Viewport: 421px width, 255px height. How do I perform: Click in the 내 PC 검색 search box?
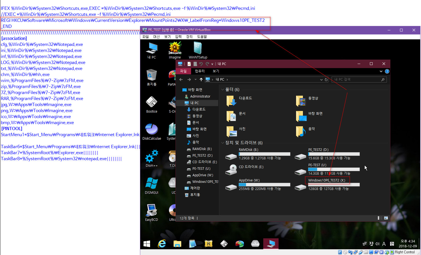(359, 80)
